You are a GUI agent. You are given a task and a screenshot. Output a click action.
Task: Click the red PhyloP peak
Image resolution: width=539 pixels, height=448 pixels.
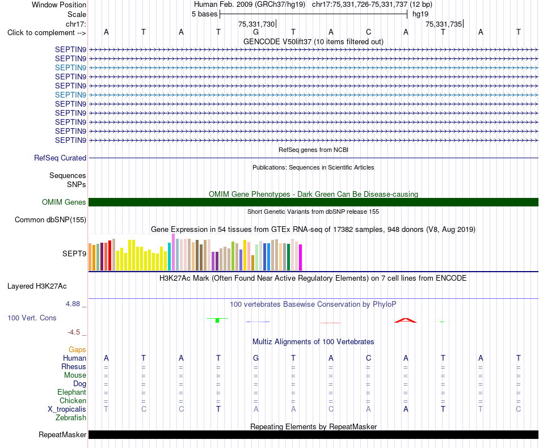(x=406, y=320)
